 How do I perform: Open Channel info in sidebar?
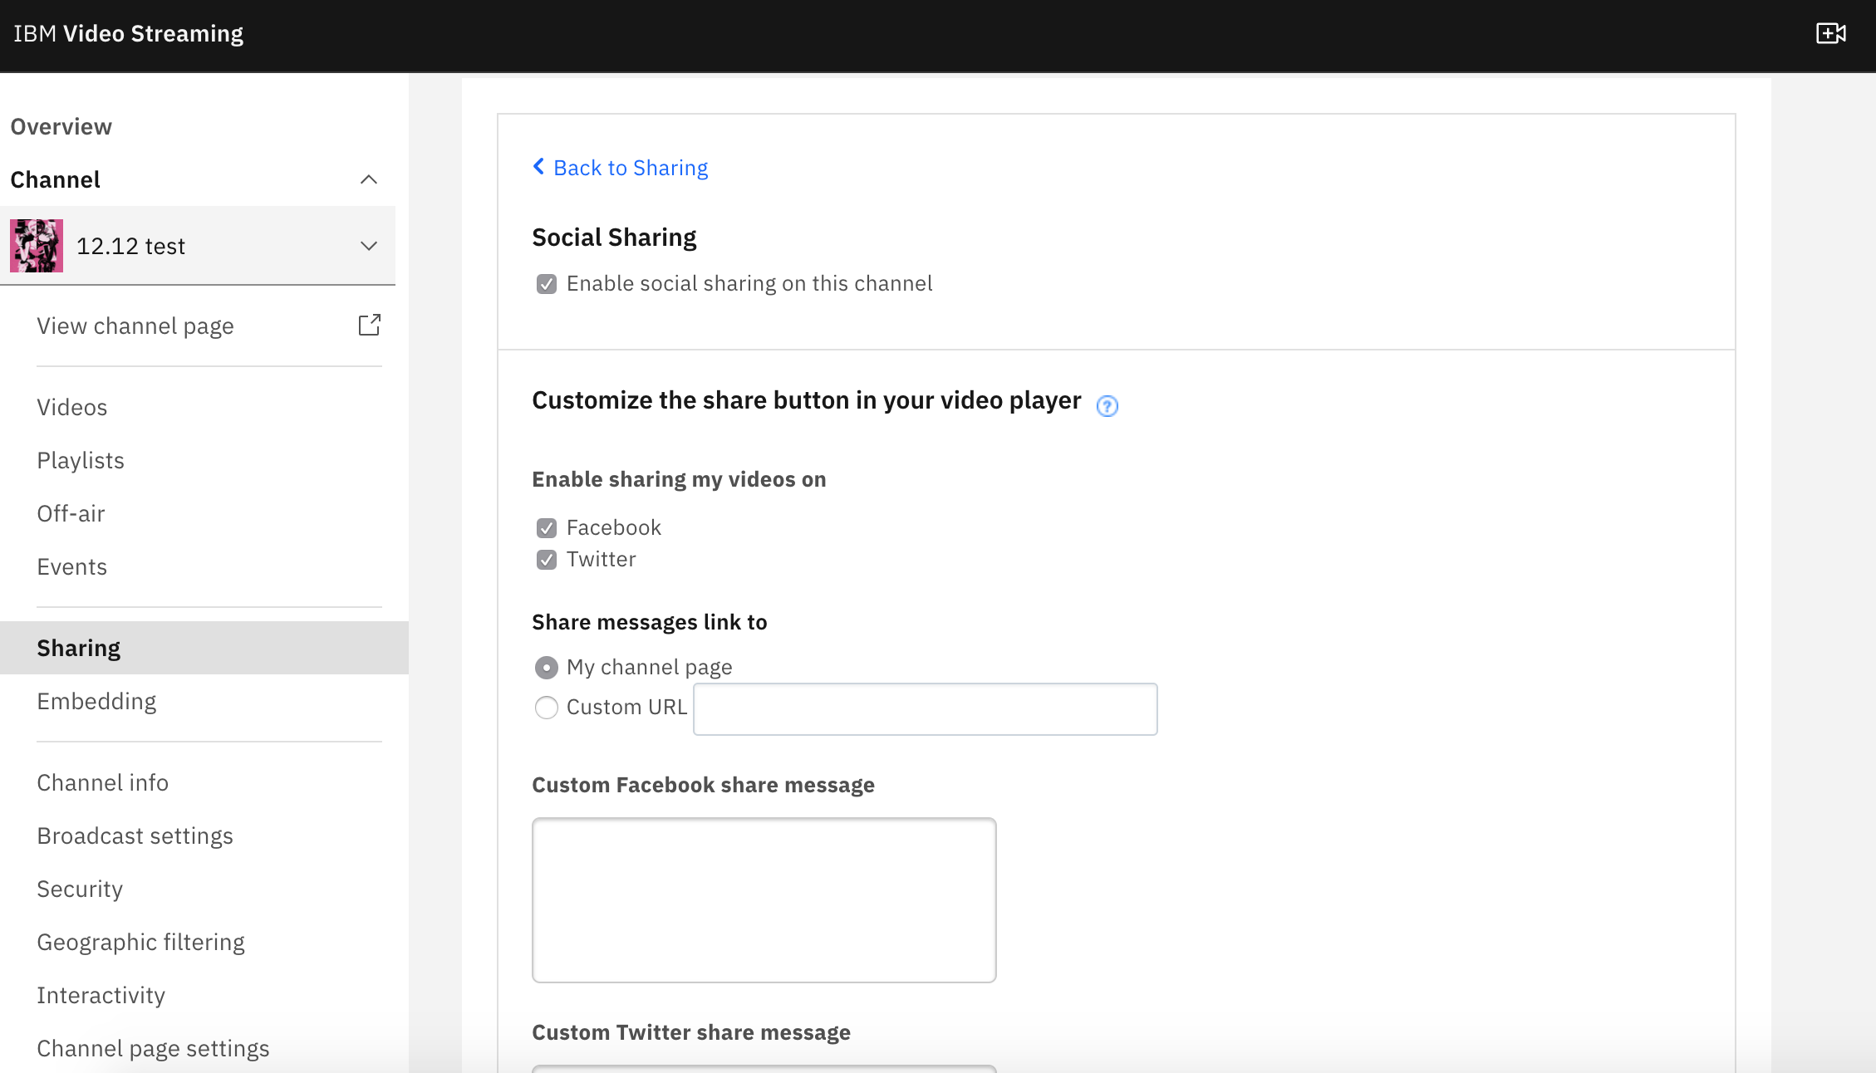coord(103,782)
